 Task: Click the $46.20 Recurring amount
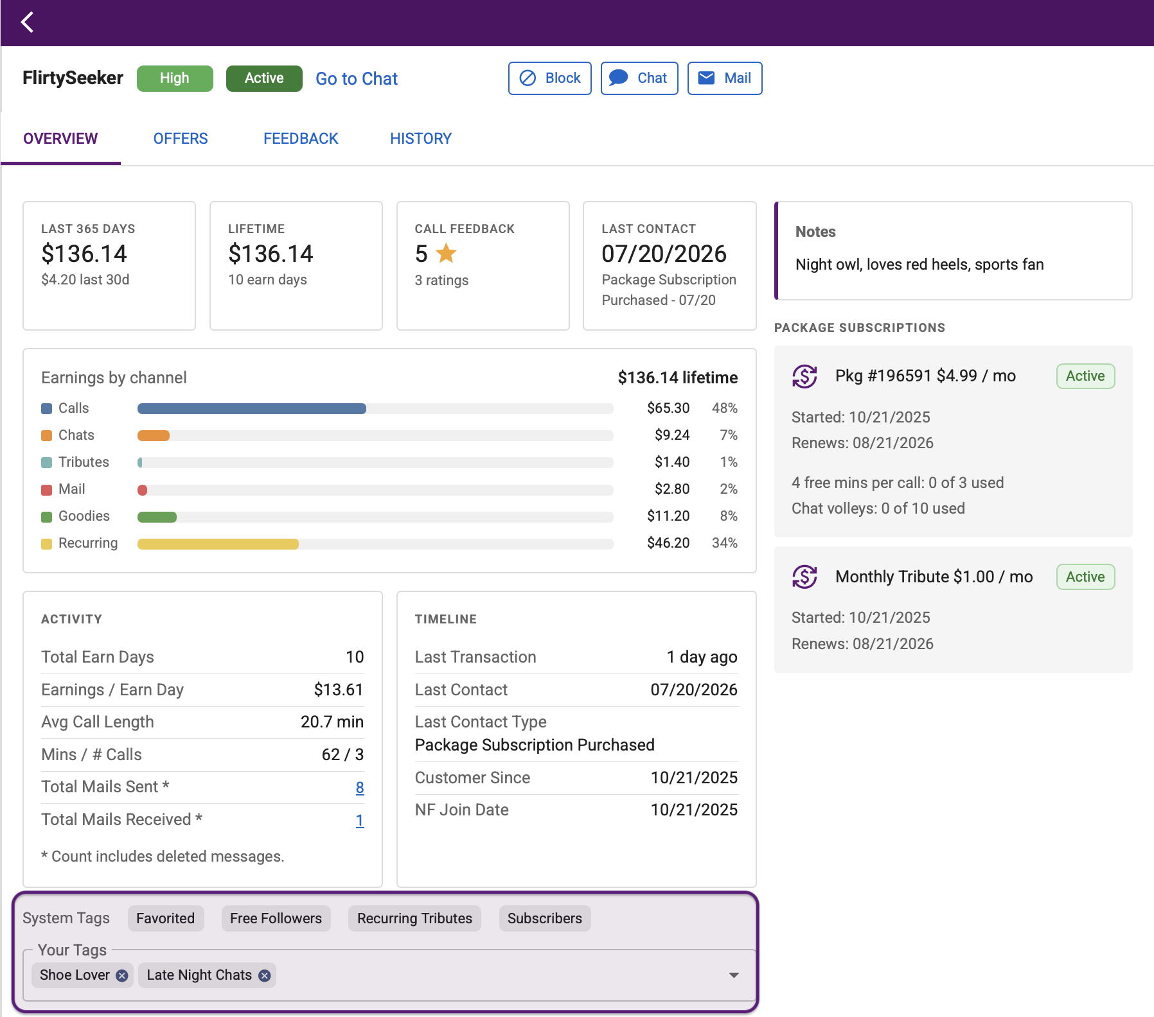tap(668, 543)
